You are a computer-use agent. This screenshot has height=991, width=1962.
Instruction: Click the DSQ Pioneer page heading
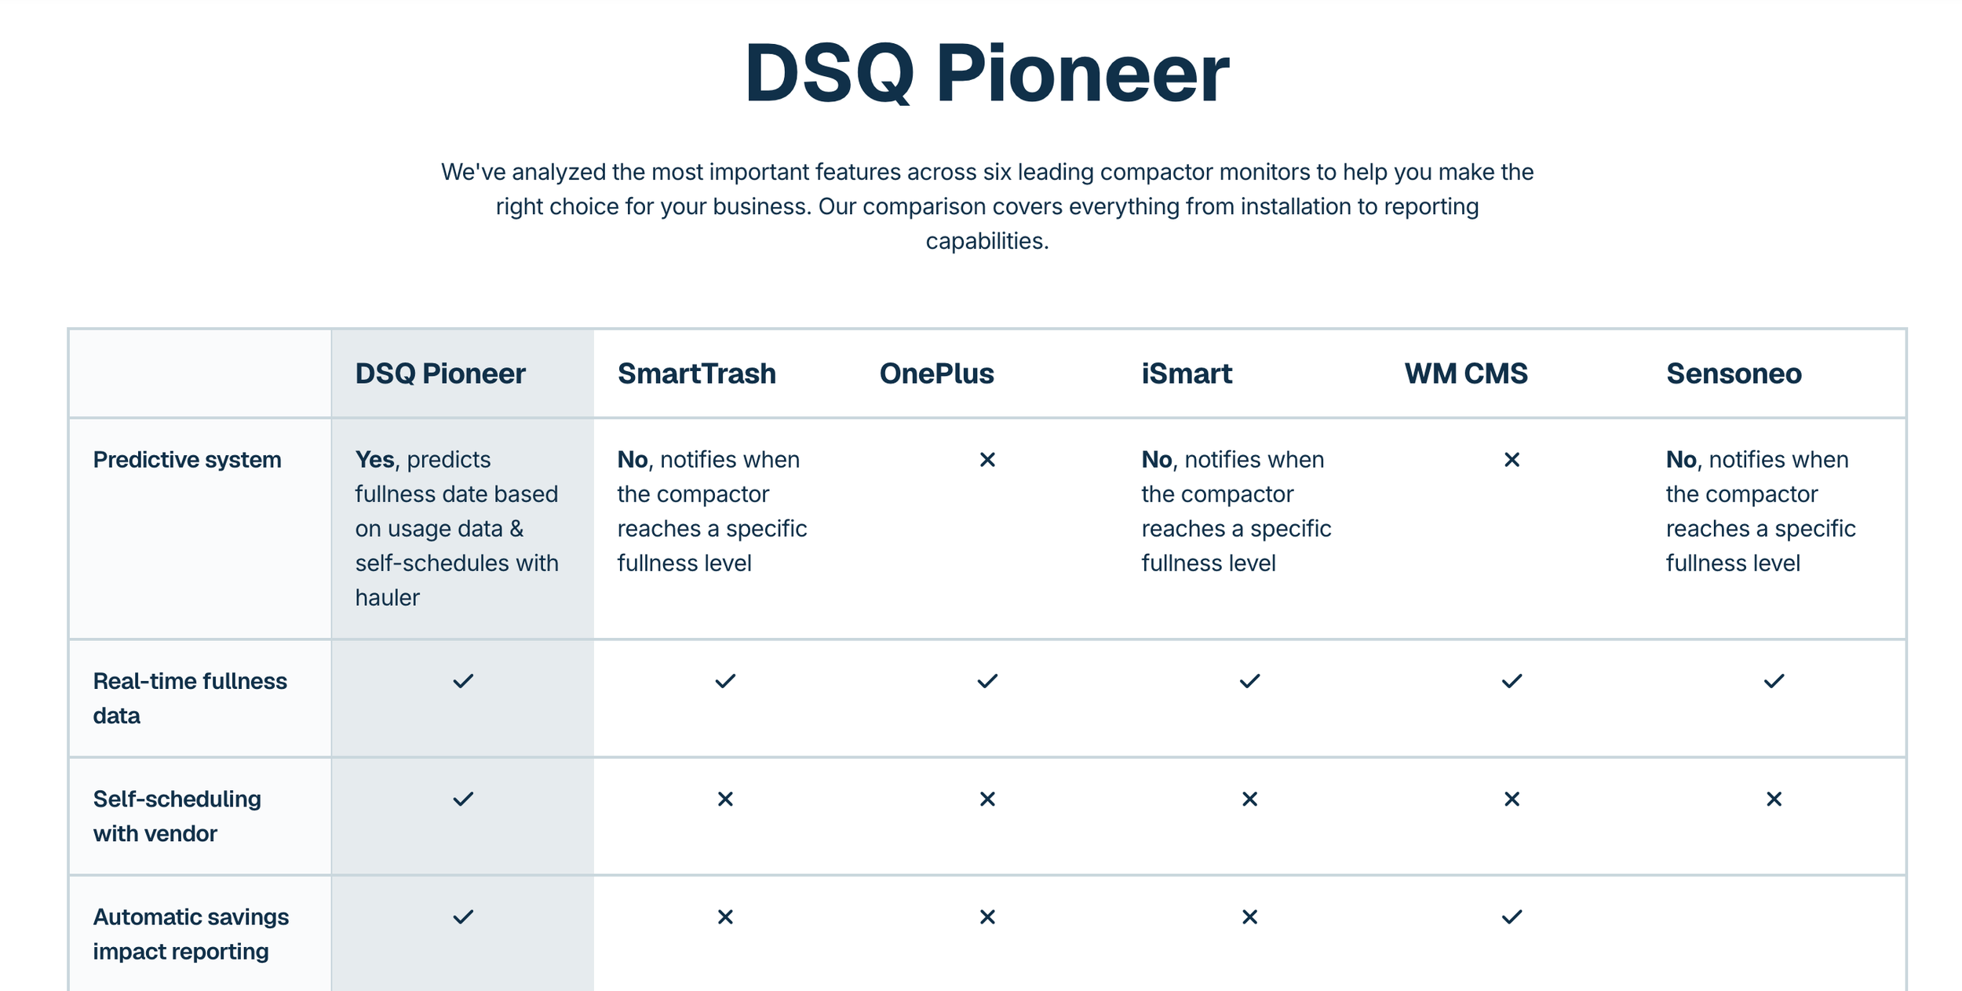986,72
